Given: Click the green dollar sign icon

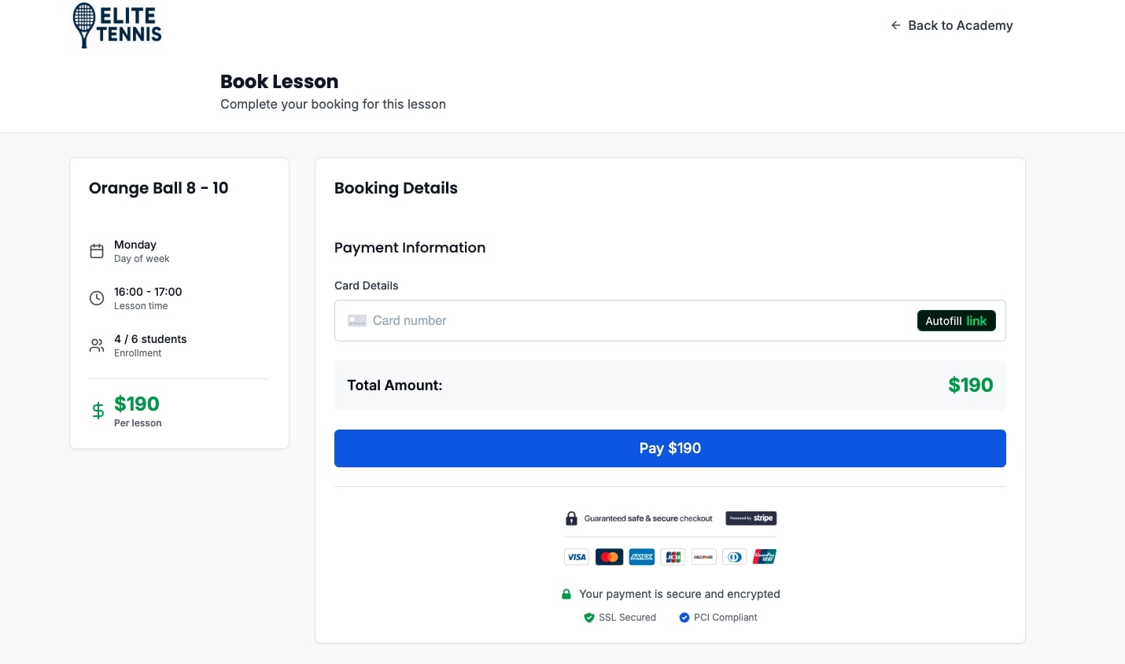Looking at the screenshot, I should [x=98, y=411].
